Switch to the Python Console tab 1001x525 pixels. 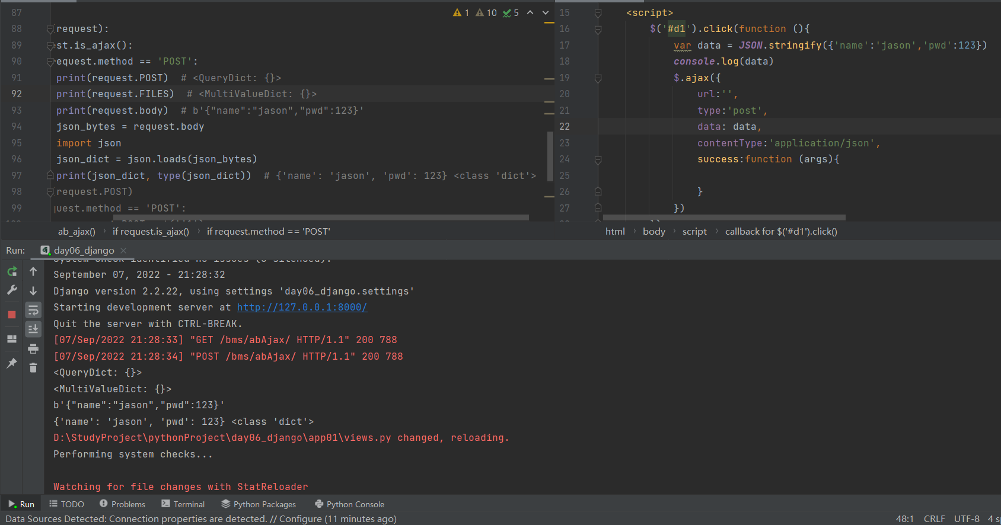coord(349,504)
